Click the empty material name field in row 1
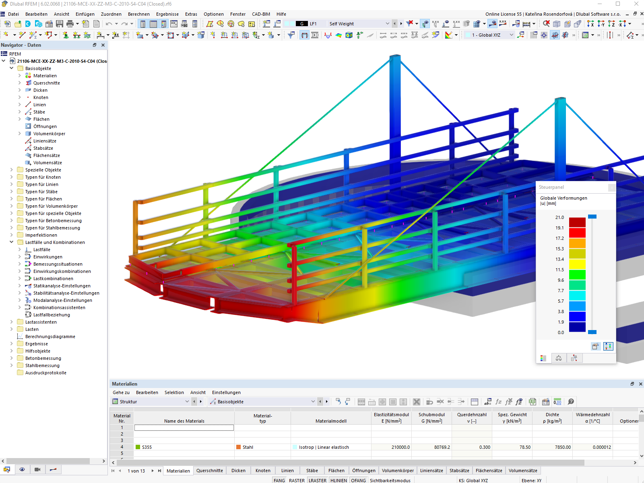The image size is (644, 483). coord(183,427)
